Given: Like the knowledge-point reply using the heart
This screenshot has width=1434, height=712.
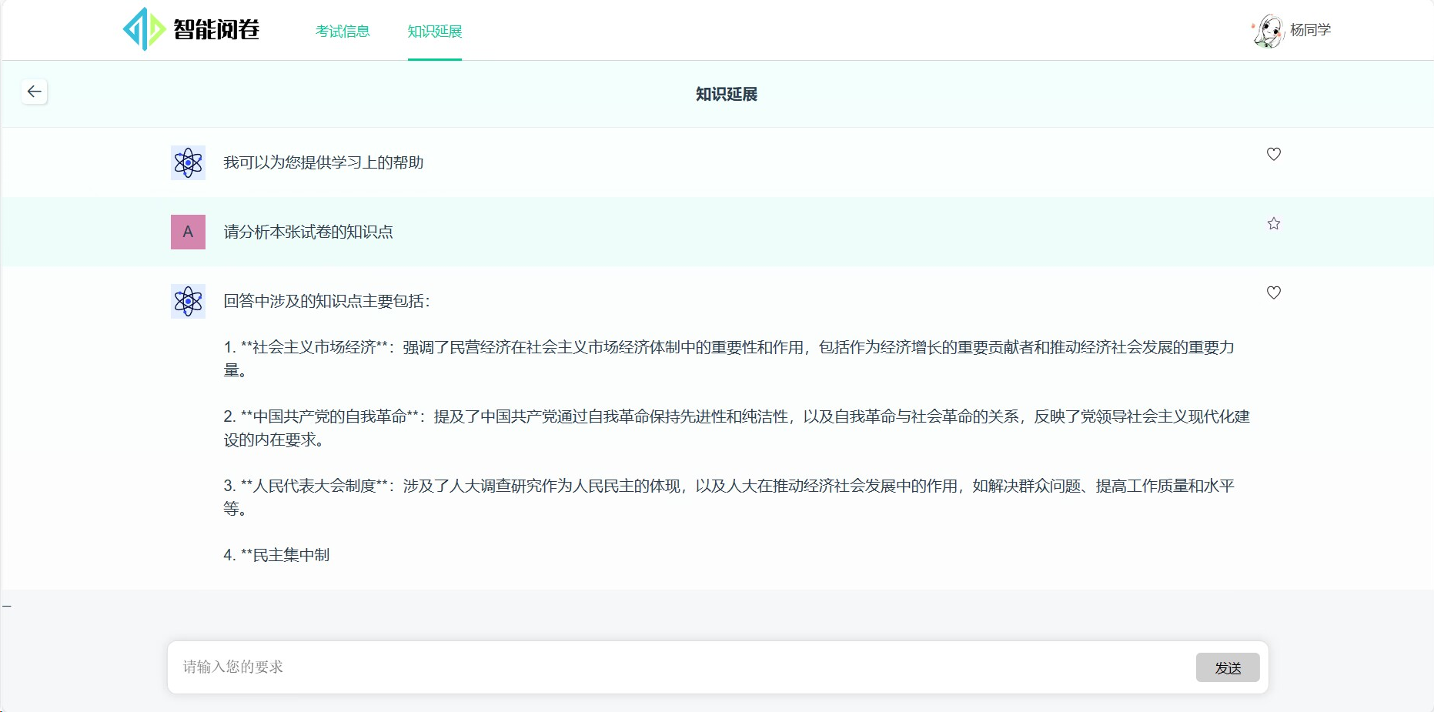Looking at the screenshot, I should [1274, 292].
